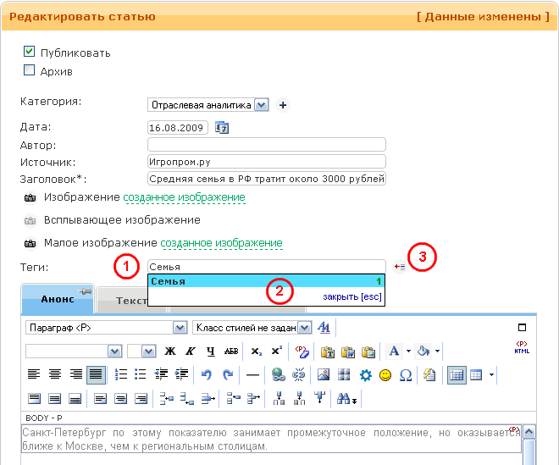
Task: Uncheck the Публиковать checkbox
Action: click(x=30, y=53)
